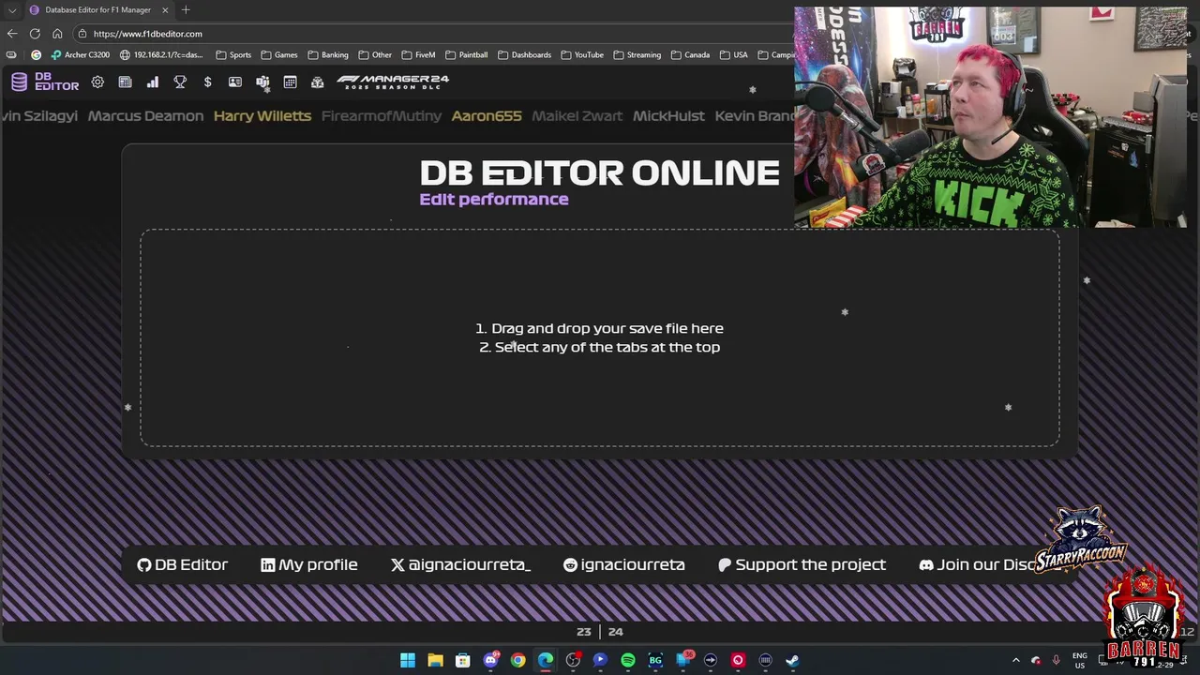Click supporter name Aaron655
The image size is (1200, 675).
click(487, 116)
